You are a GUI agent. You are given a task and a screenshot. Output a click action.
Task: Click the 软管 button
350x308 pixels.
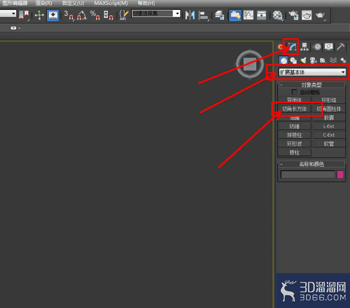pyautogui.click(x=329, y=143)
